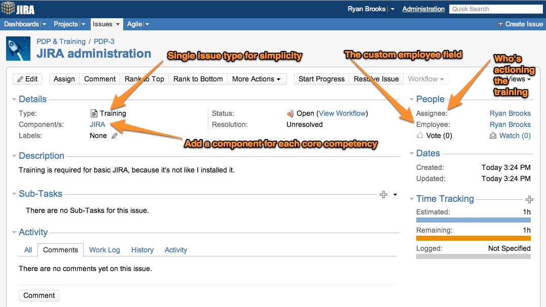This screenshot has height=307, width=546.
Task: Expand the Ryan Brooks user menu
Action: pos(392,9)
